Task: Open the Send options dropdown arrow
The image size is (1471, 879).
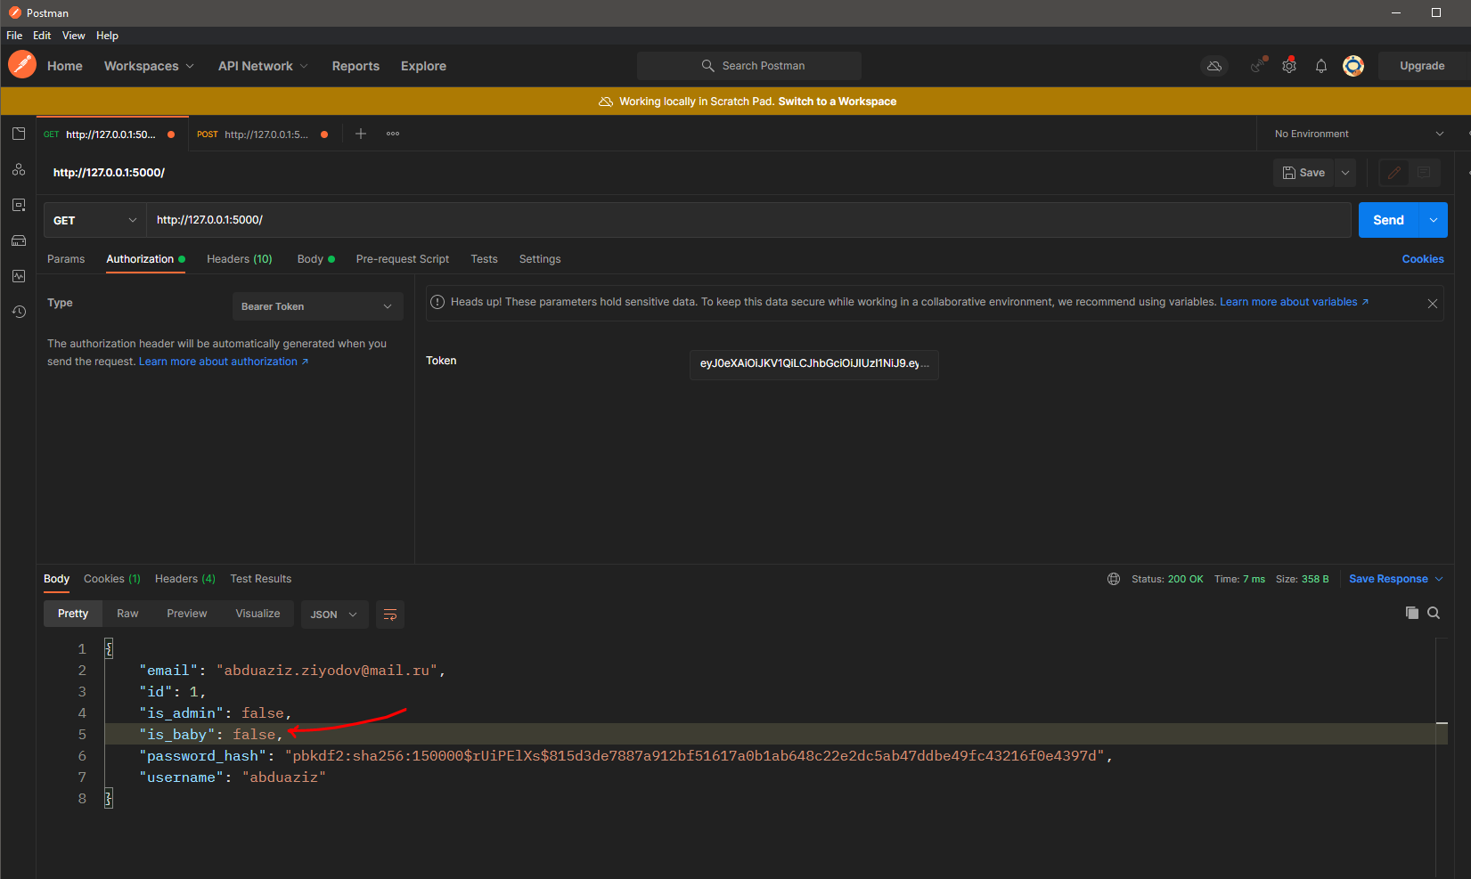Action: (x=1433, y=220)
